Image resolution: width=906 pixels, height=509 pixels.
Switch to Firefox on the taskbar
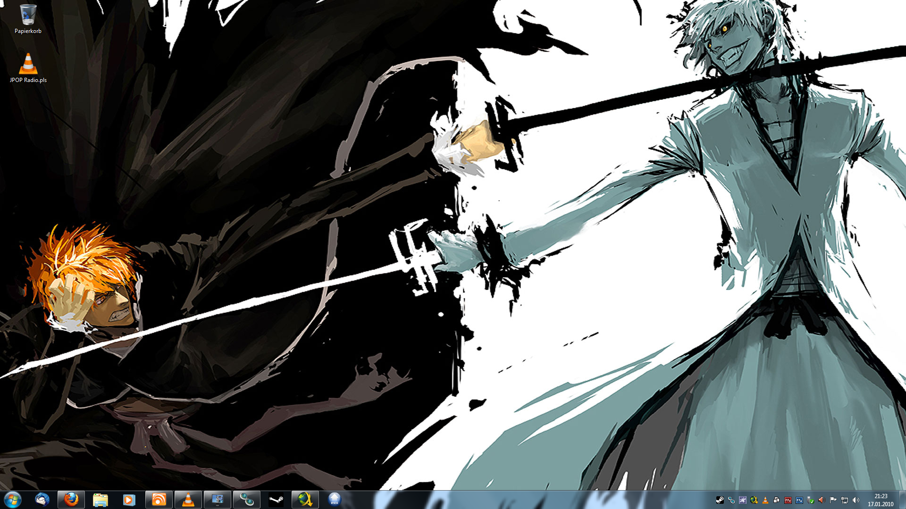pyautogui.click(x=71, y=499)
